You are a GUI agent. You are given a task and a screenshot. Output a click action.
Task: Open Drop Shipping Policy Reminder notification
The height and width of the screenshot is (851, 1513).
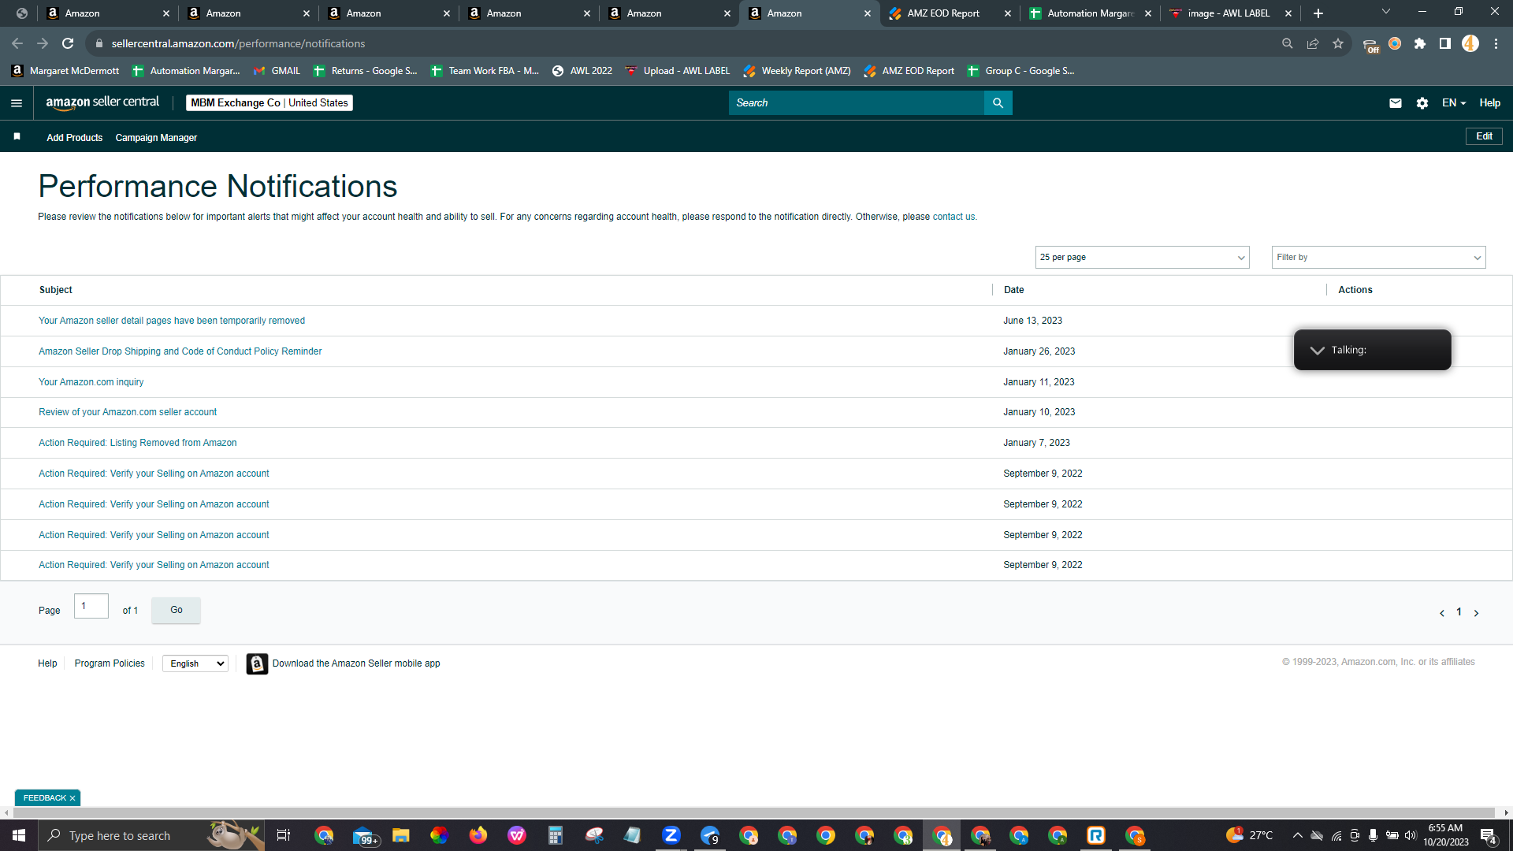[x=180, y=351]
